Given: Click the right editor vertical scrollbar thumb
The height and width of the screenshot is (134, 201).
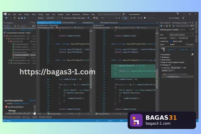Looking at the screenshot, I should coord(157,79).
